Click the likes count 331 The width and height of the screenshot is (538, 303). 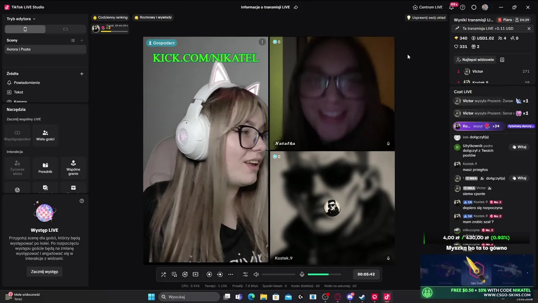pos(461,47)
